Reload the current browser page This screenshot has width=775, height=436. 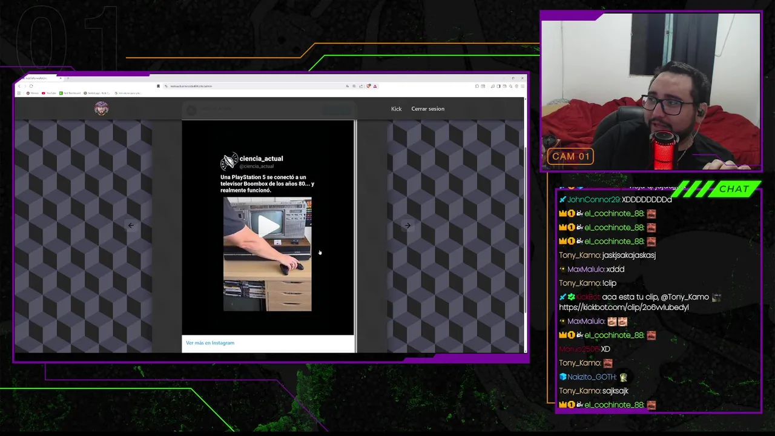click(31, 86)
